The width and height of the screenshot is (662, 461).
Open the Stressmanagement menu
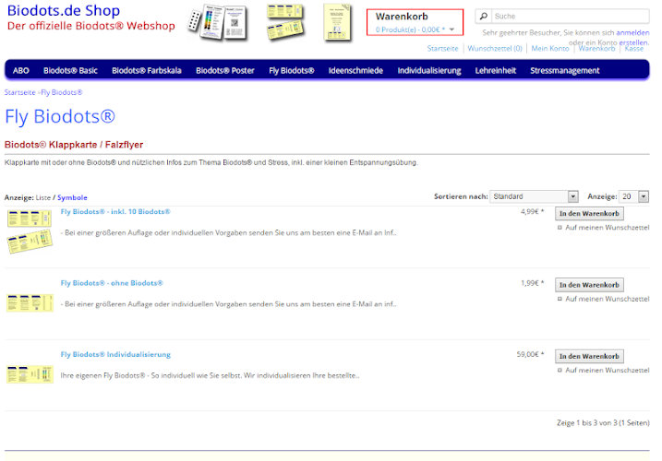click(x=564, y=70)
